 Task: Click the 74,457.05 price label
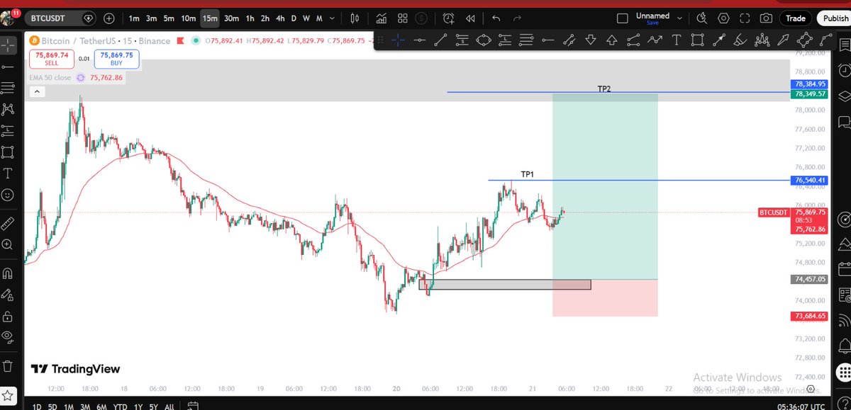tap(808, 279)
